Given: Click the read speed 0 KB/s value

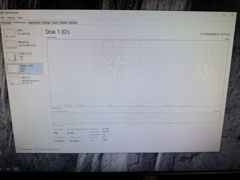Looking at the screenshot, I should pos(60,141).
